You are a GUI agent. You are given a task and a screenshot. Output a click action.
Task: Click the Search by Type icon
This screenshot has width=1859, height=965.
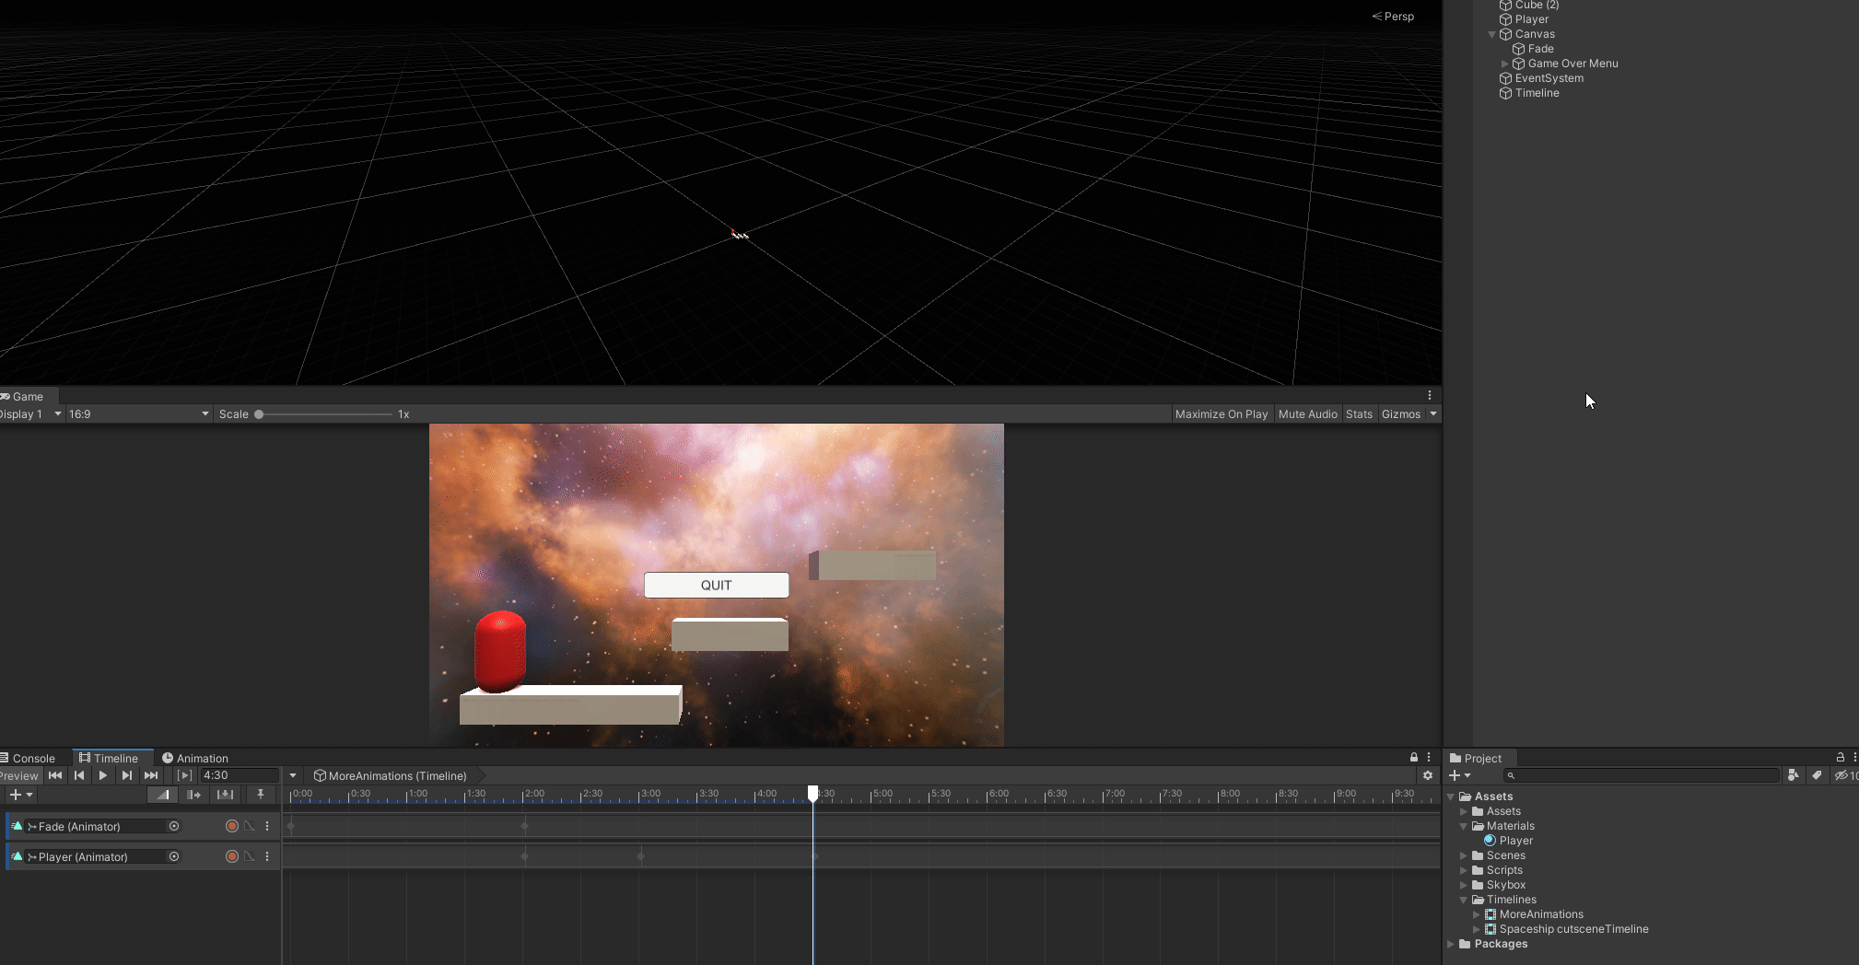(1793, 775)
